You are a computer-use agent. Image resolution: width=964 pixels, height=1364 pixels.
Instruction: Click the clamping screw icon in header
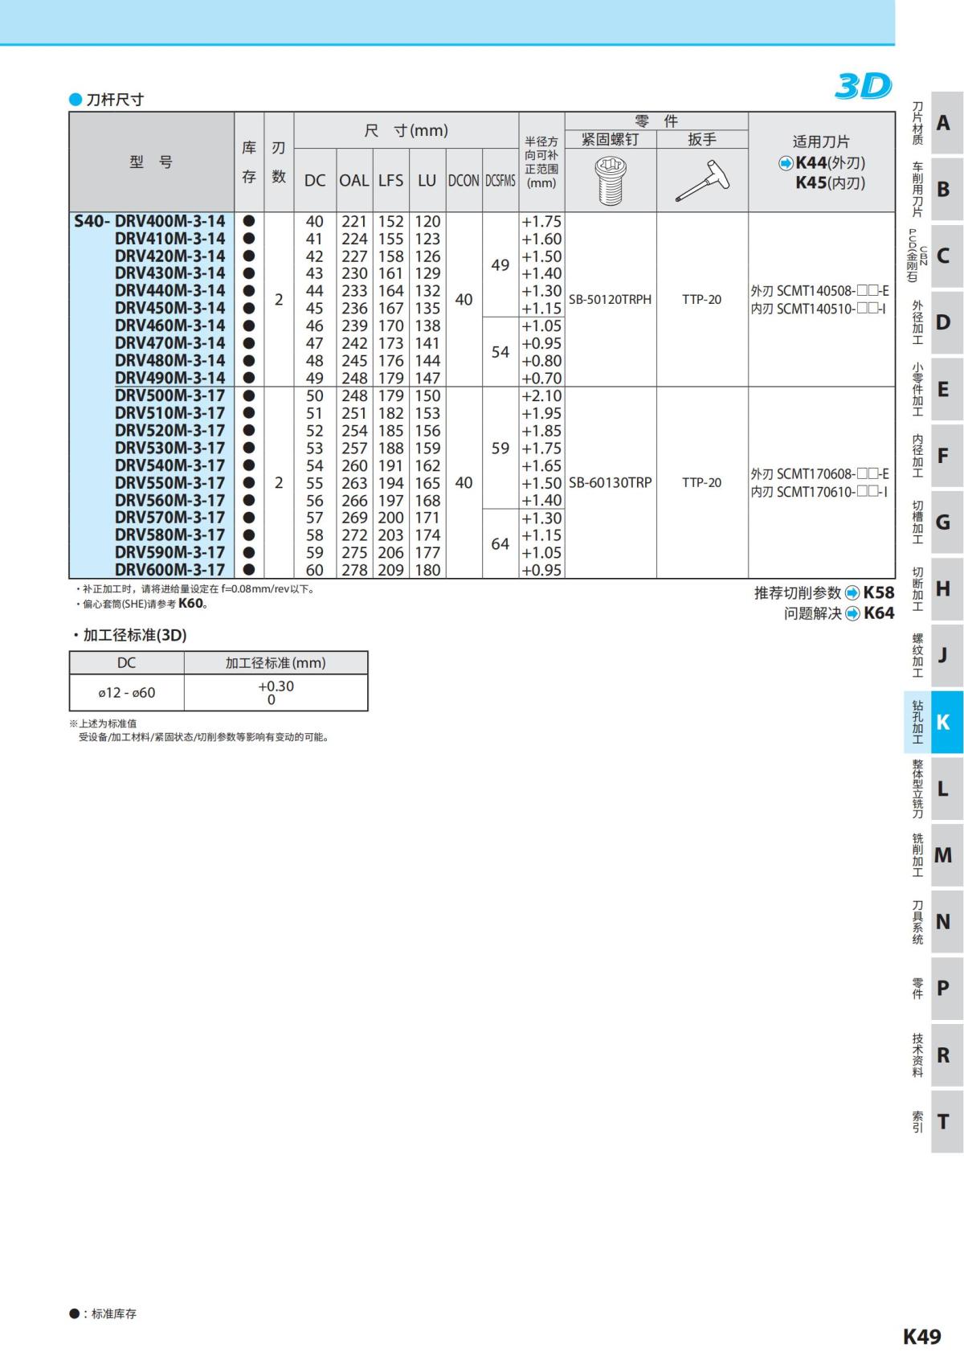pyautogui.click(x=610, y=180)
